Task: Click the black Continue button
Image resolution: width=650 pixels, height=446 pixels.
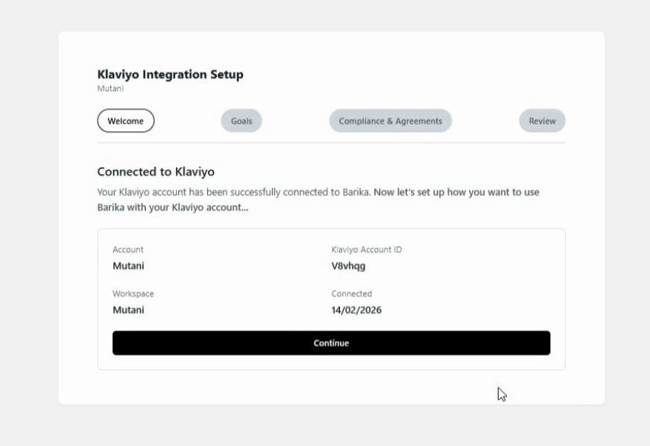Action: [331, 343]
